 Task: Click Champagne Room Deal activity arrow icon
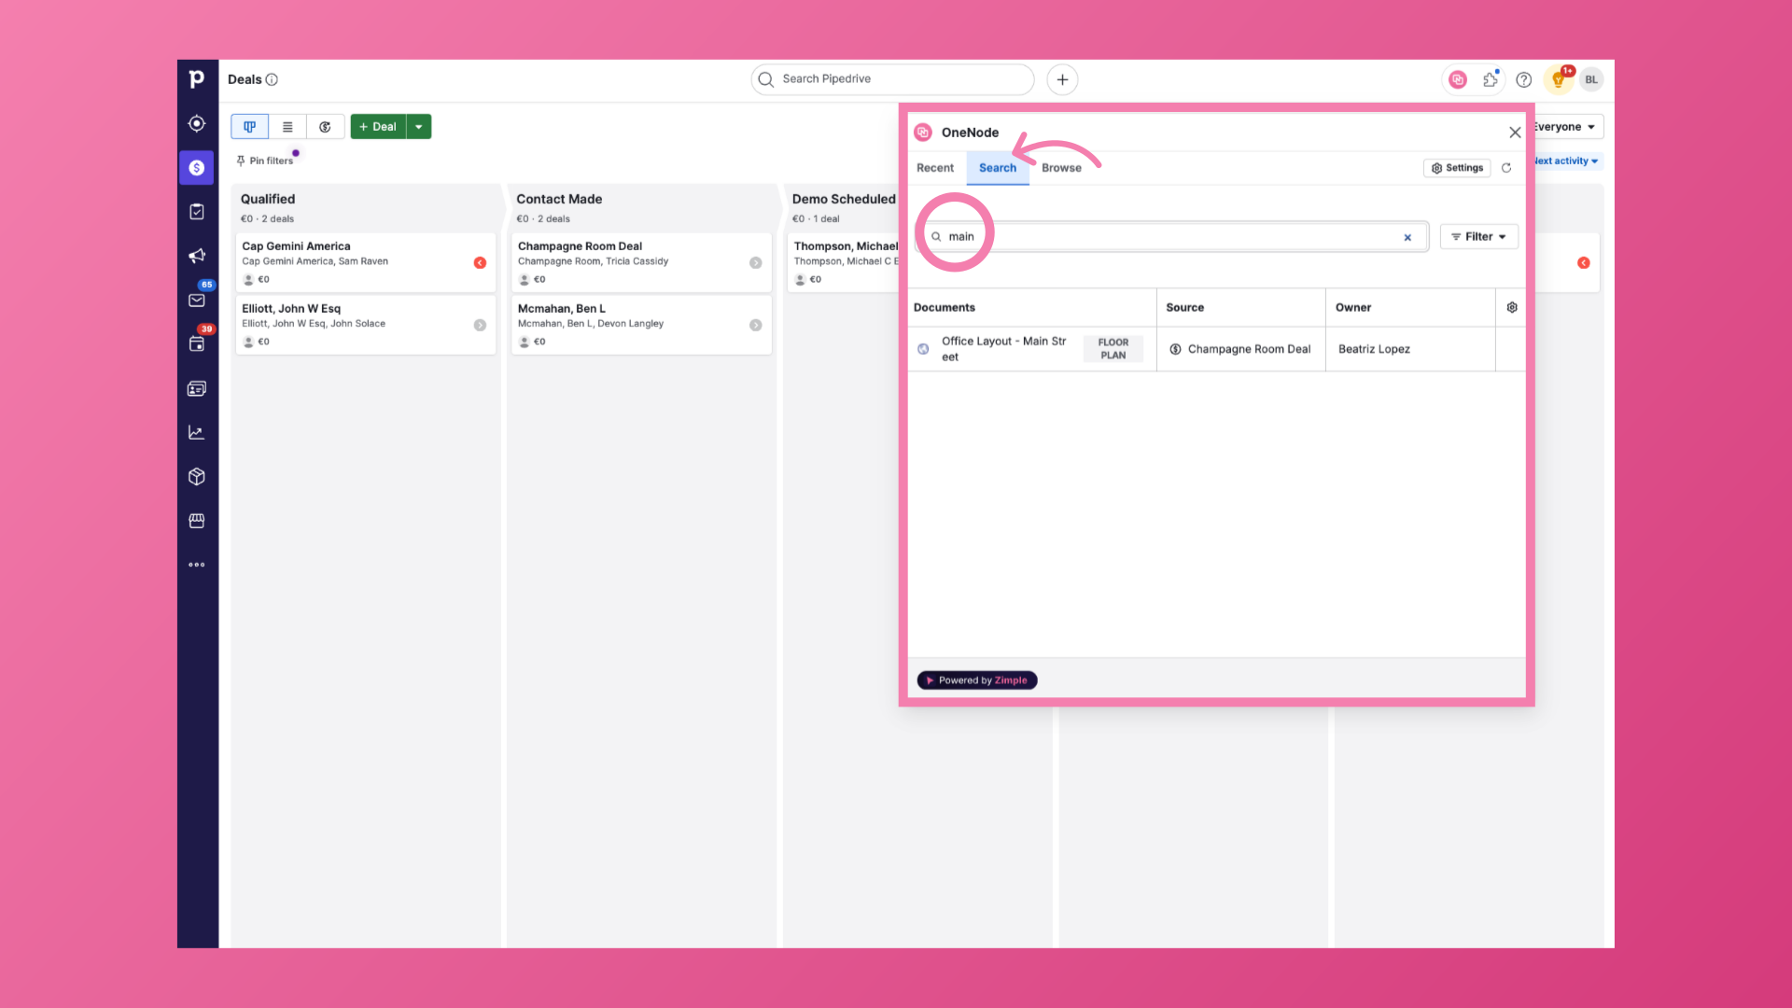[x=756, y=263]
